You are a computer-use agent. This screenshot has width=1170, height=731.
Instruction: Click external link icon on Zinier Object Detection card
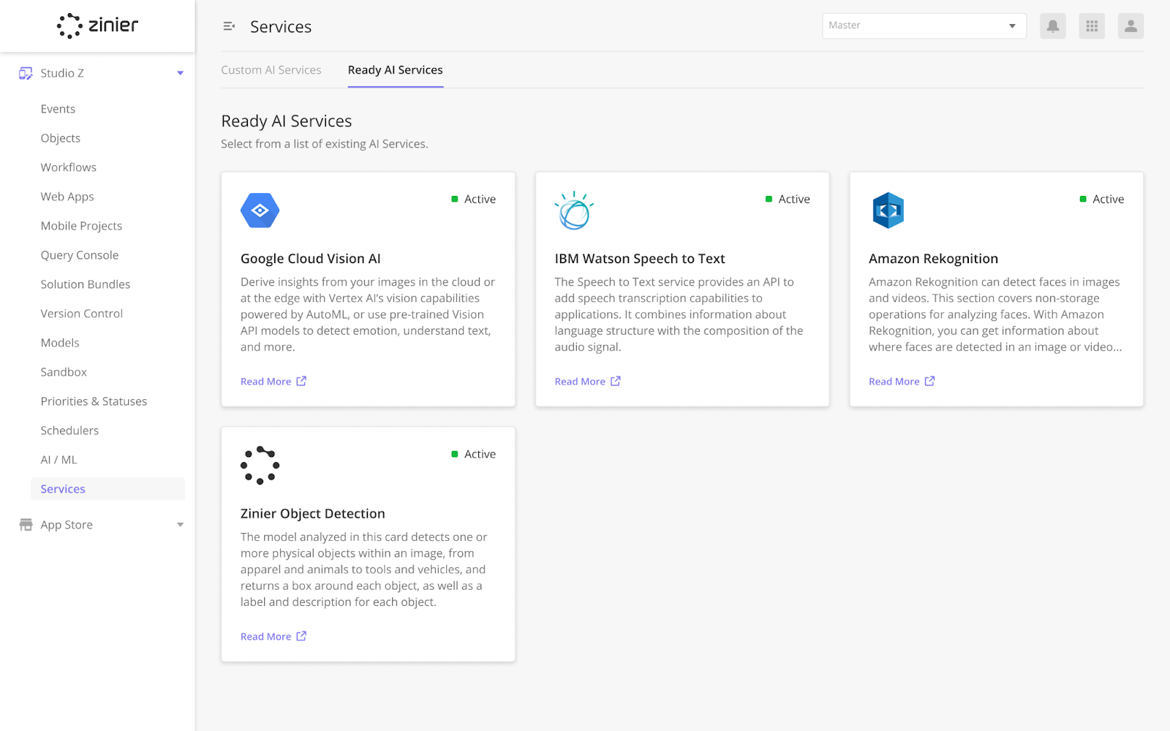click(x=301, y=636)
